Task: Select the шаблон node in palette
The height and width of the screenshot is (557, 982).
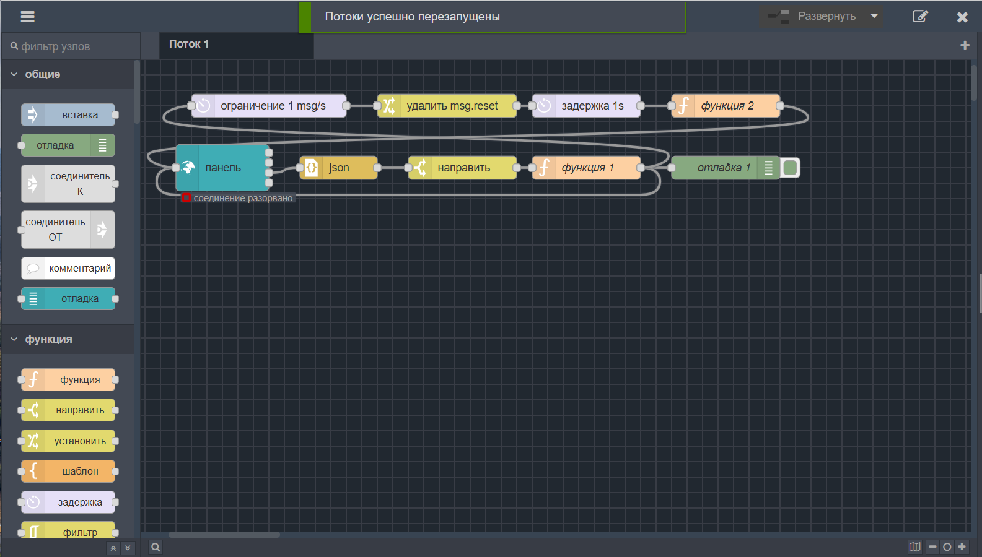Action: pos(68,472)
